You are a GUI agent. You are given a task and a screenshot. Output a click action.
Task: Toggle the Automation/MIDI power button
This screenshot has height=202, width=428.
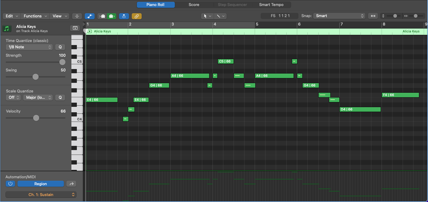(x=10, y=183)
